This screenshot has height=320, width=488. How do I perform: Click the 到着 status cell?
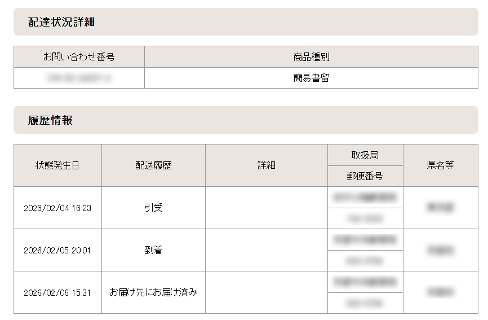pyautogui.click(x=153, y=250)
